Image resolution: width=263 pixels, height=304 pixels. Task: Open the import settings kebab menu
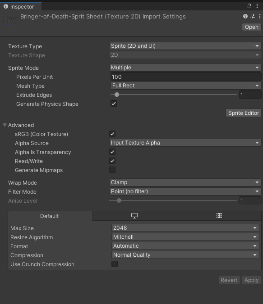pos(260,16)
